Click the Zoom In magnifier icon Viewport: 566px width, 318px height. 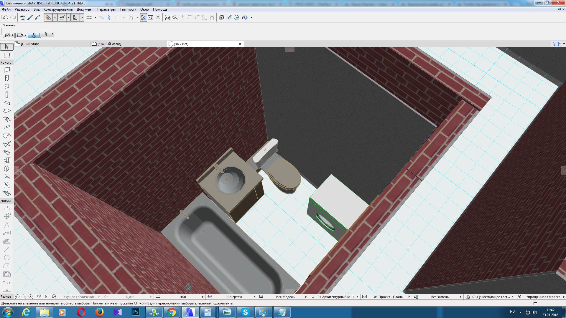pyautogui.click(x=31, y=297)
